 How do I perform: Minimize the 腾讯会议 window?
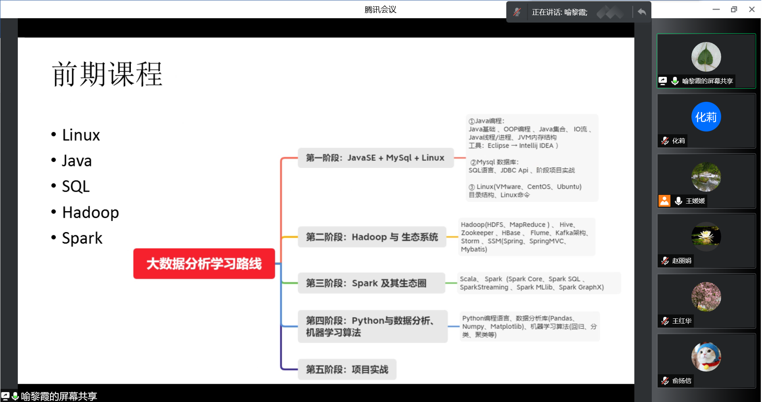coord(716,10)
